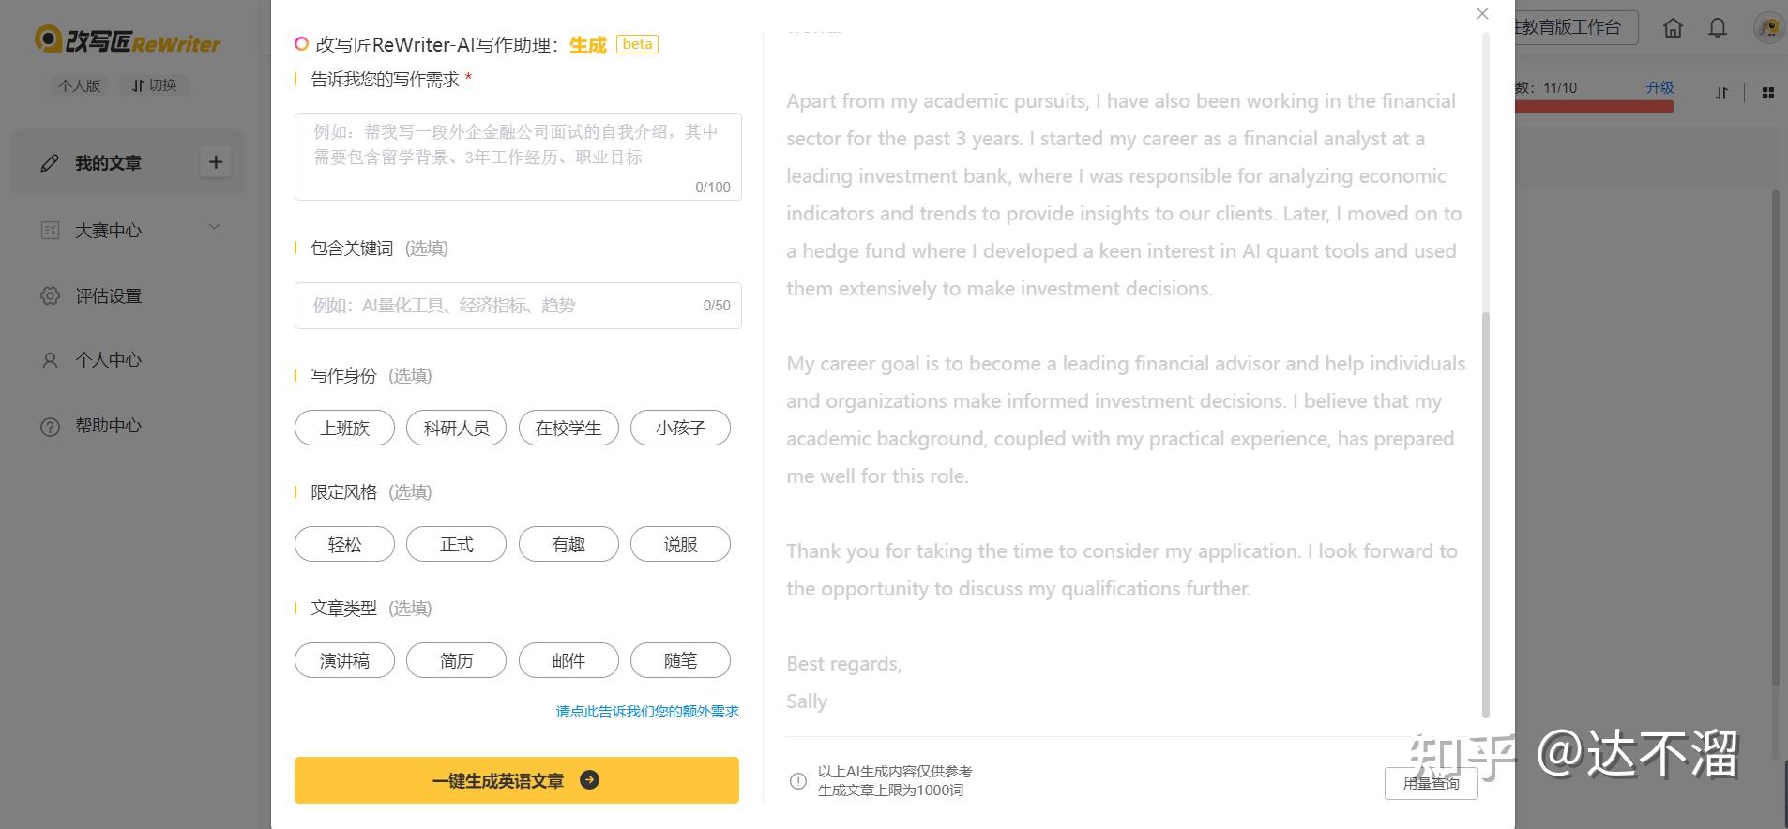
Task: Click the grid view icon
Action: [x=1768, y=93]
